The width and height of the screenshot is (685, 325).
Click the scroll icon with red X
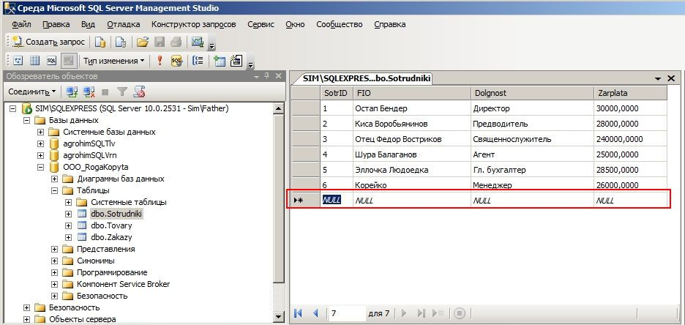[x=139, y=91]
